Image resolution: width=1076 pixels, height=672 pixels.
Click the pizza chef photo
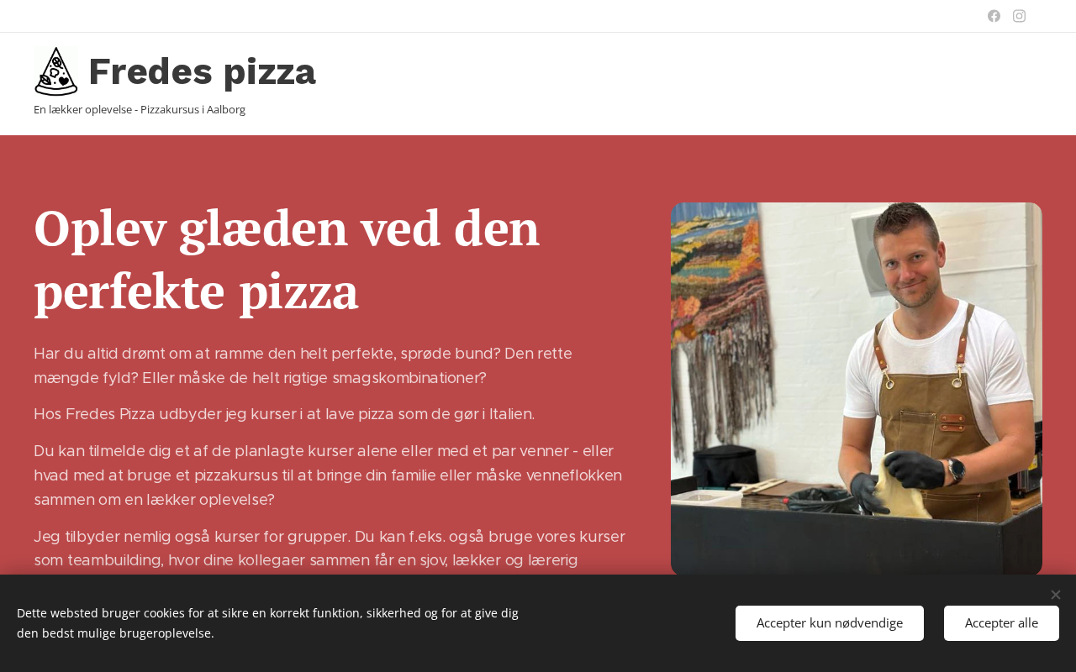pos(857,389)
